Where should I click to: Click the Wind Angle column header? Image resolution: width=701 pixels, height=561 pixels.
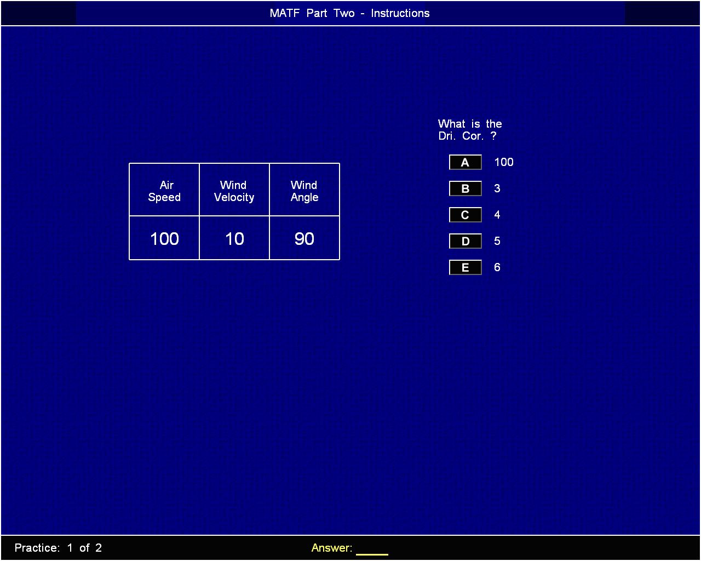pyautogui.click(x=304, y=191)
